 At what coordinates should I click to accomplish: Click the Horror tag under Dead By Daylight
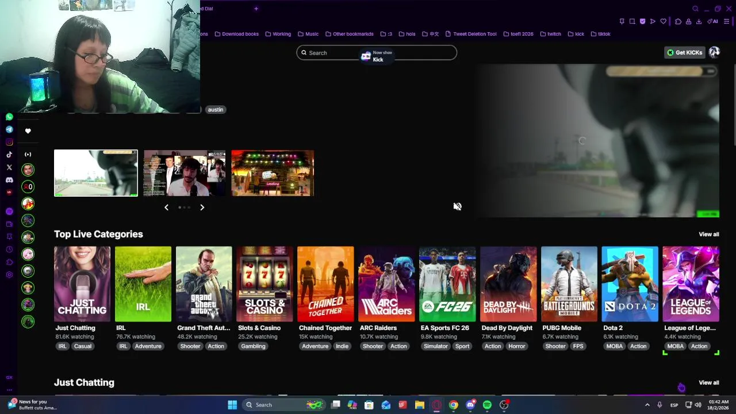[516, 346]
